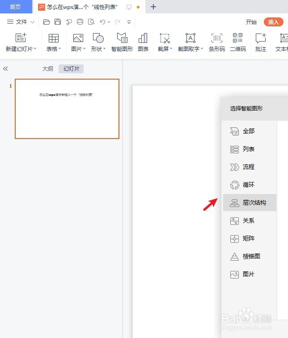Expand the undo history dropdown
The height and width of the screenshot is (338, 288).
[109, 22]
